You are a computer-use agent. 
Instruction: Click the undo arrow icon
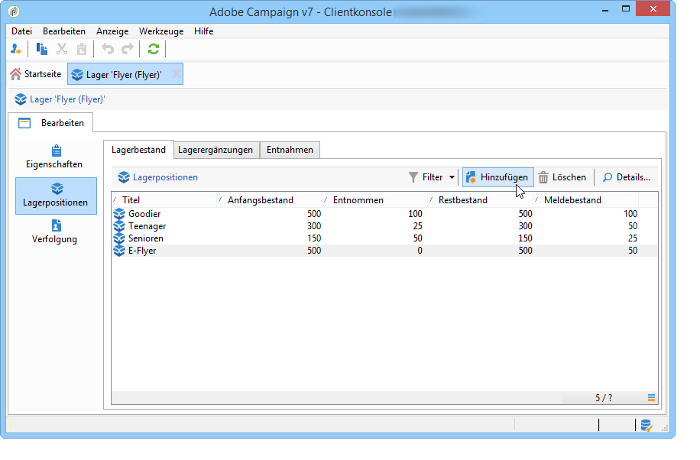coord(108,49)
